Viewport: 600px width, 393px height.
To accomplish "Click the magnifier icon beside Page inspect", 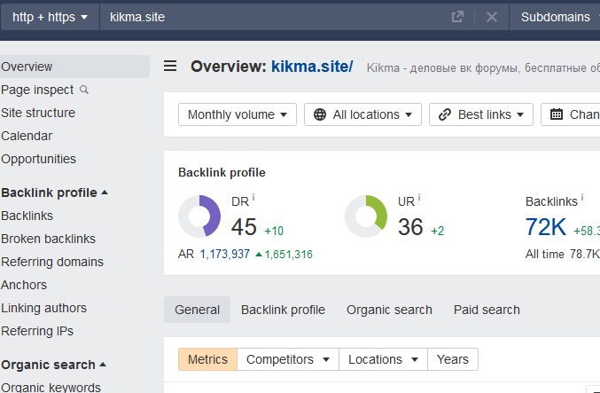I will 84,90.
